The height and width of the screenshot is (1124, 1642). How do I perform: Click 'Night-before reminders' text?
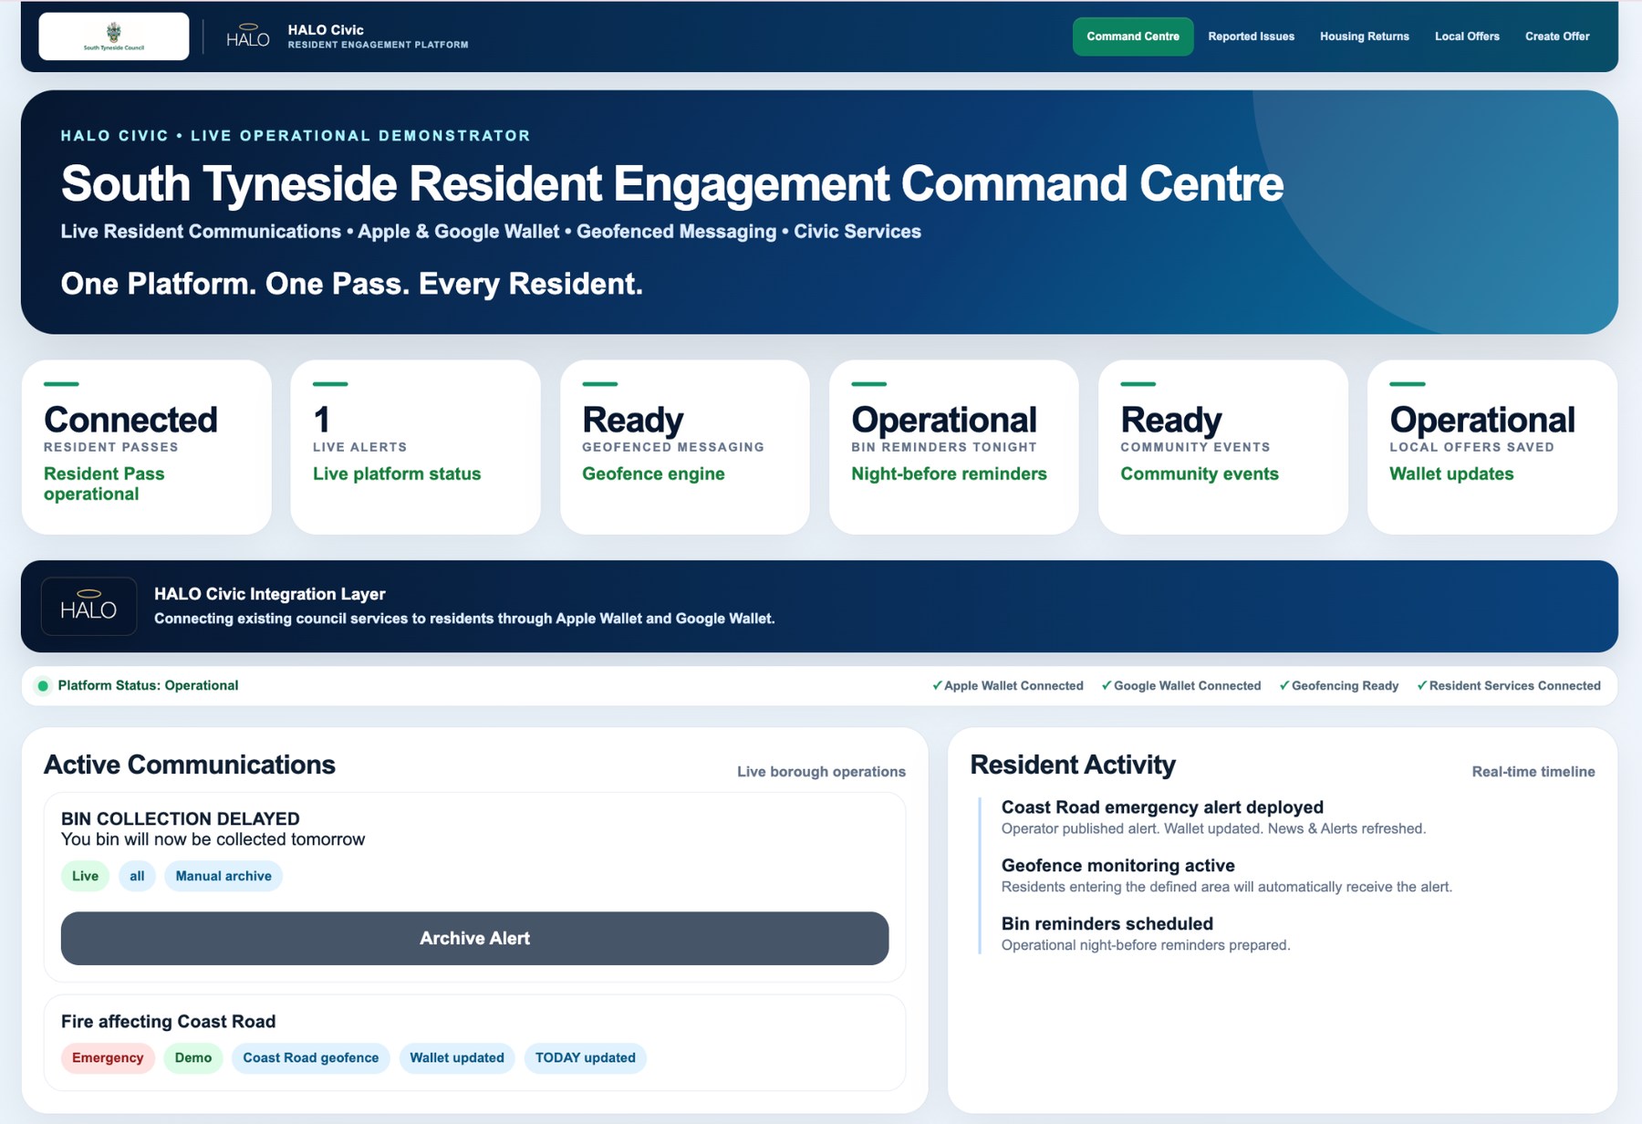pyautogui.click(x=949, y=474)
